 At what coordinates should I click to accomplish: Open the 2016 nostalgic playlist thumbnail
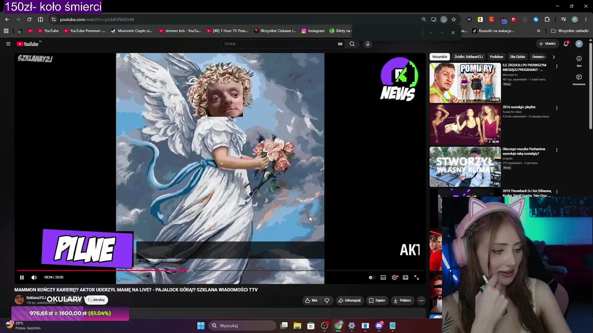pyautogui.click(x=465, y=125)
